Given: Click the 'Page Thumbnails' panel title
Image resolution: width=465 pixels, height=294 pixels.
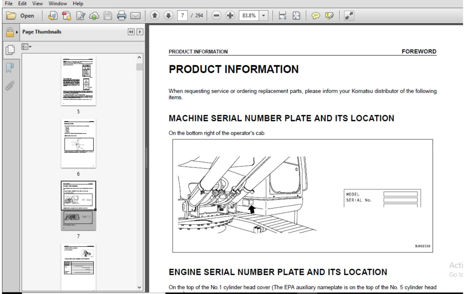Looking at the screenshot, I should (42, 32).
